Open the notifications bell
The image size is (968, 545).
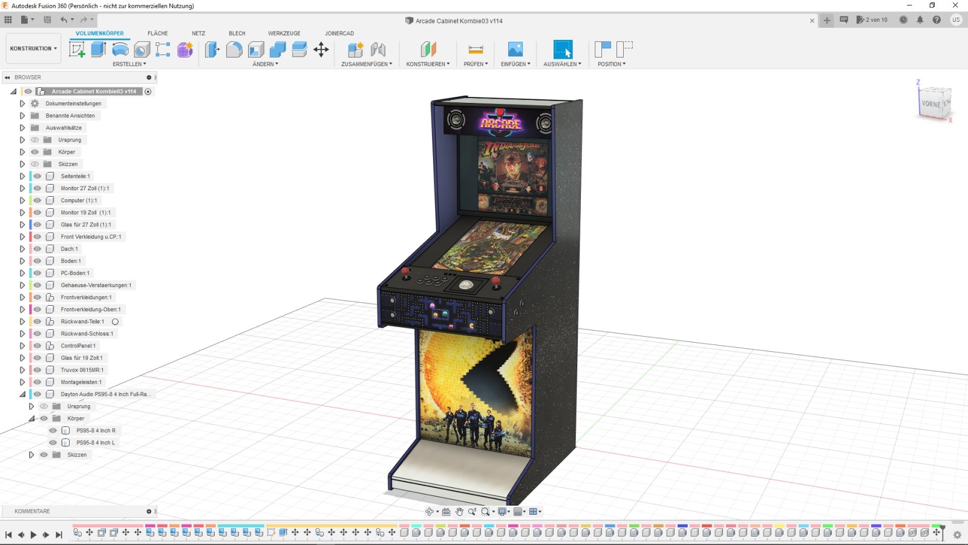tap(920, 20)
